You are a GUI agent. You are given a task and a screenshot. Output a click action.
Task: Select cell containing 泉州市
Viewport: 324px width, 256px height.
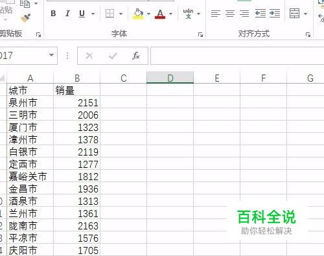(x=30, y=102)
